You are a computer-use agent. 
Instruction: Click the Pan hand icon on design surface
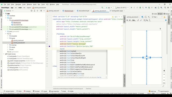(164, 71)
